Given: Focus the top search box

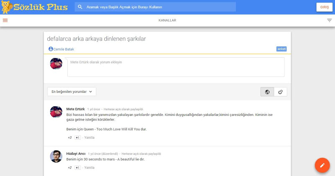Looking at the screenshot, I should pos(159,7).
